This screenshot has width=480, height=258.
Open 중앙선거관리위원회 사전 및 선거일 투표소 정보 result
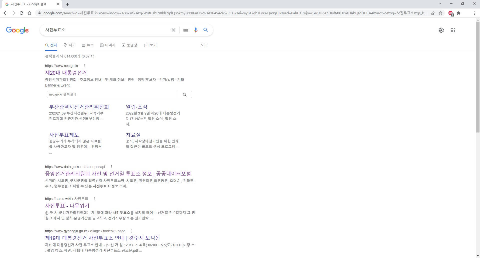[x=118, y=174]
